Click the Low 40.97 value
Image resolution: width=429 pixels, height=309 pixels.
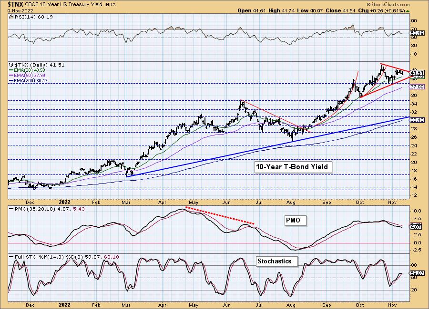310,10
